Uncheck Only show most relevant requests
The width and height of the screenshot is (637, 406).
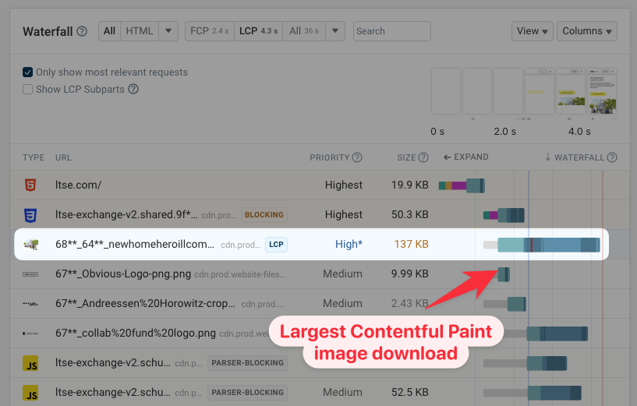[x=27, y=72]
